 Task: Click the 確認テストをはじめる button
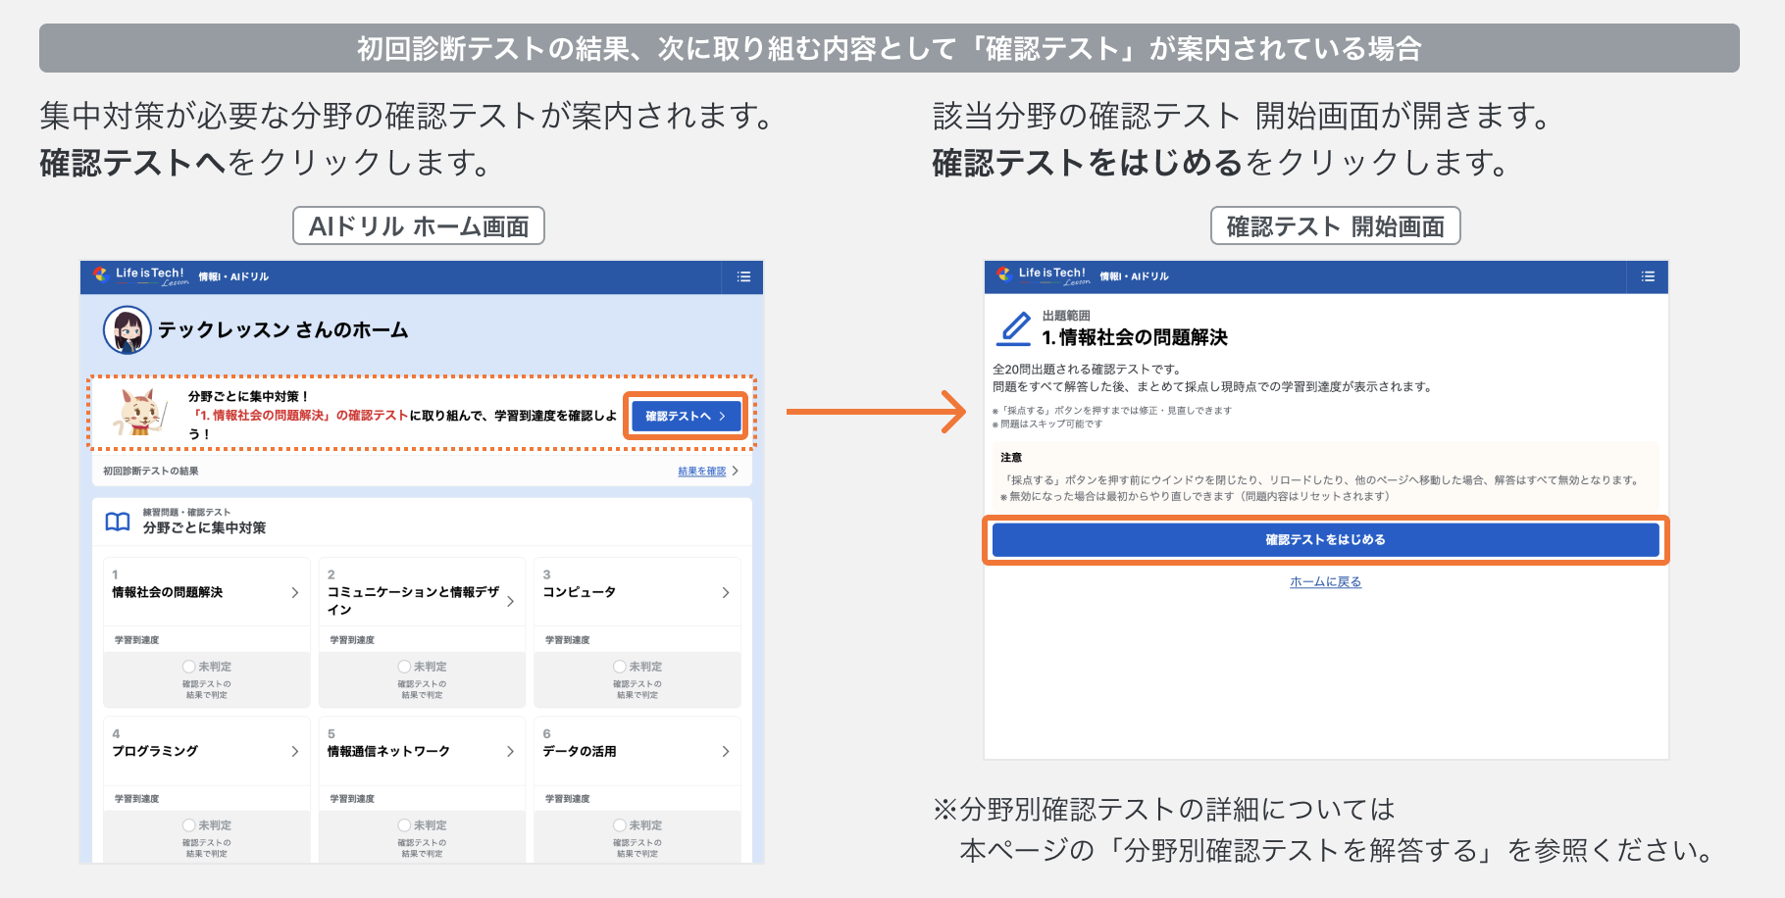(x=1325, y=540)
